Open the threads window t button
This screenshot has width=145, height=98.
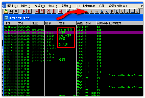(x=92, y=11)
